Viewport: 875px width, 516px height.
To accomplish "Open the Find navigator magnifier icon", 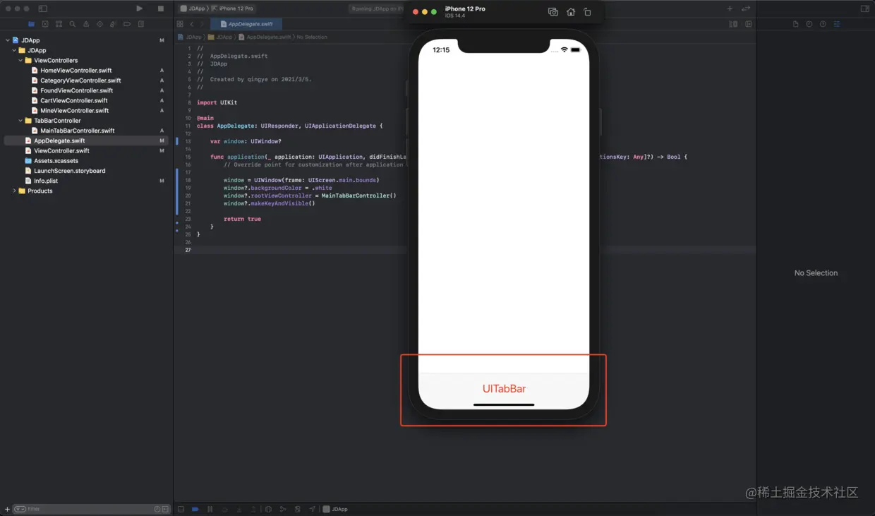I will [x=73, y=24].
